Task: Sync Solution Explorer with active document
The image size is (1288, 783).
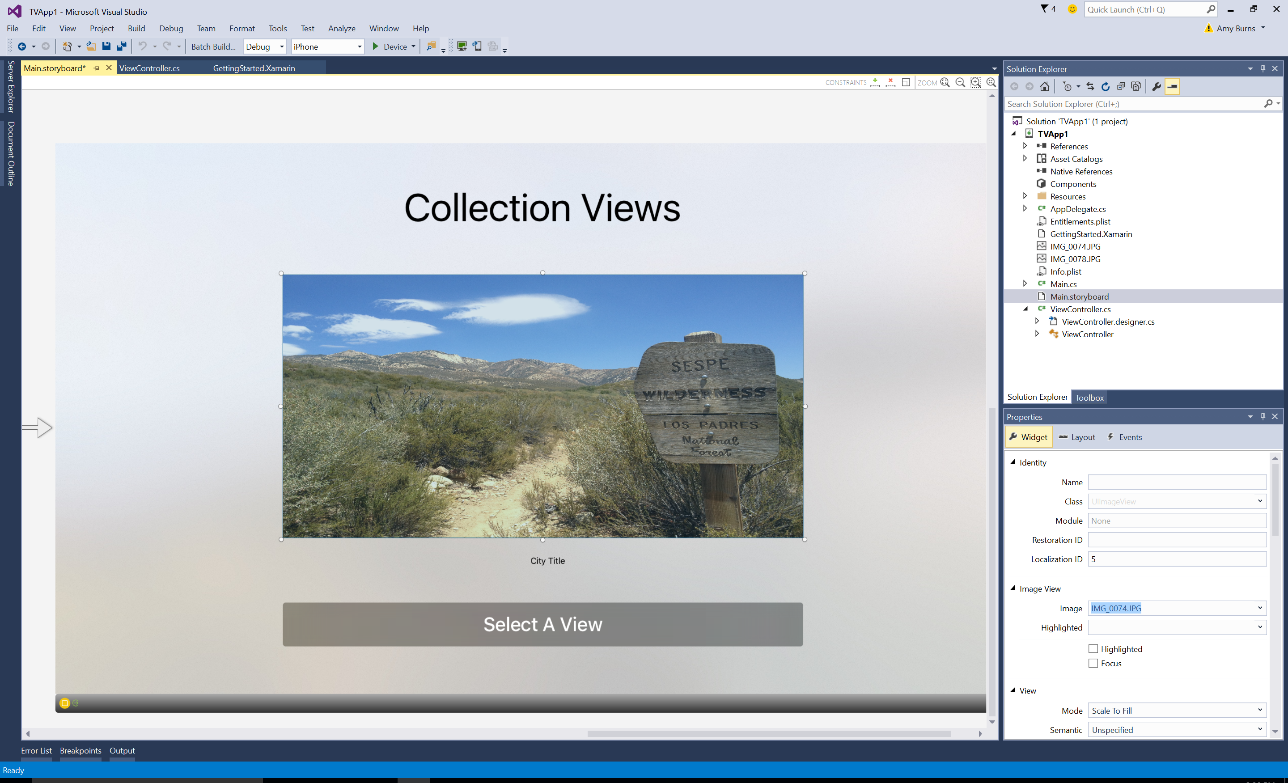Action: click(1090, 87)
